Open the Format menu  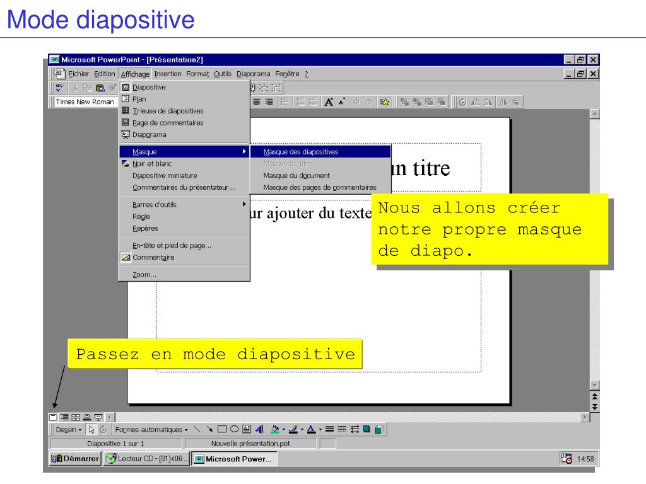coord(197,74)
